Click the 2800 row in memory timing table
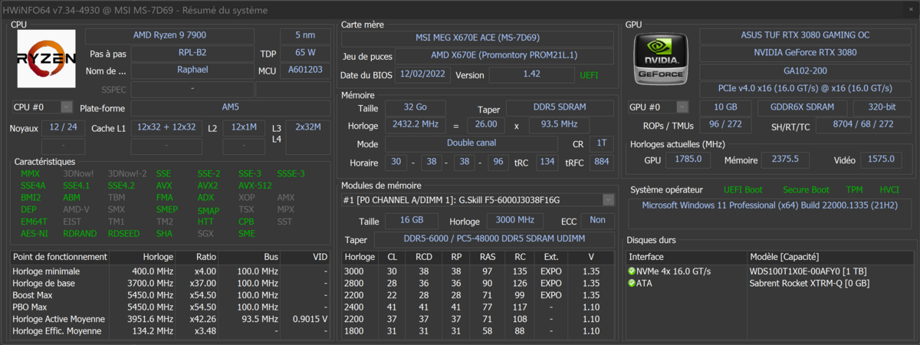 pos(477,283)
